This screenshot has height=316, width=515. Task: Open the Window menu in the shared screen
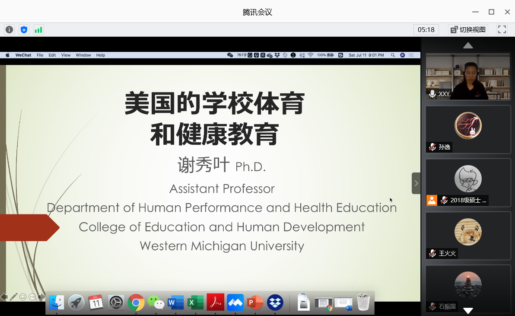pos(83,55)
